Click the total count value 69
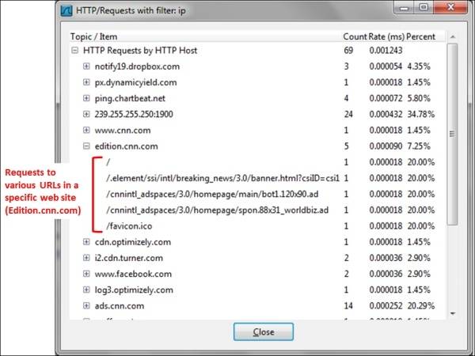Image resolution: width=475 pixels, height=356 pixels. pyautogui.click(x=348, y=51)
